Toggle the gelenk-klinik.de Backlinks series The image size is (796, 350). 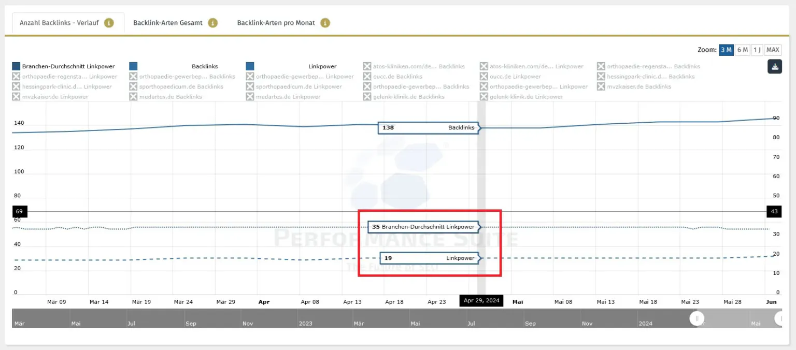367,97
